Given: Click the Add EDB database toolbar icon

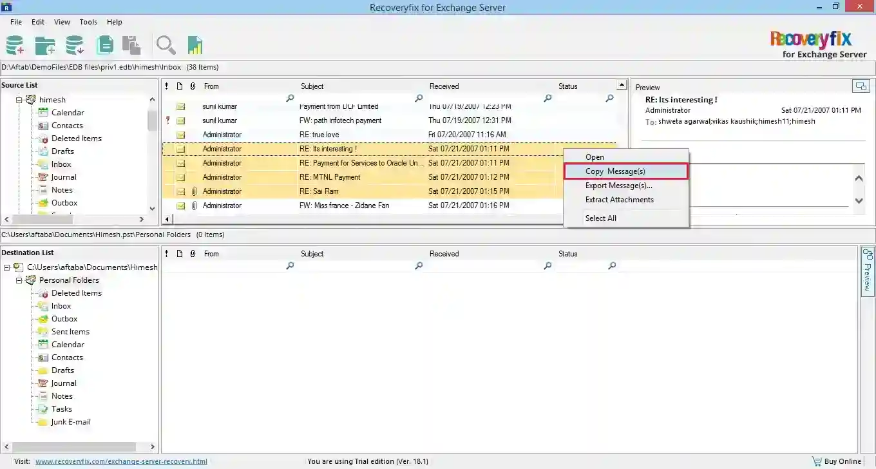Looking at the screenshot, I should [15, 45].
